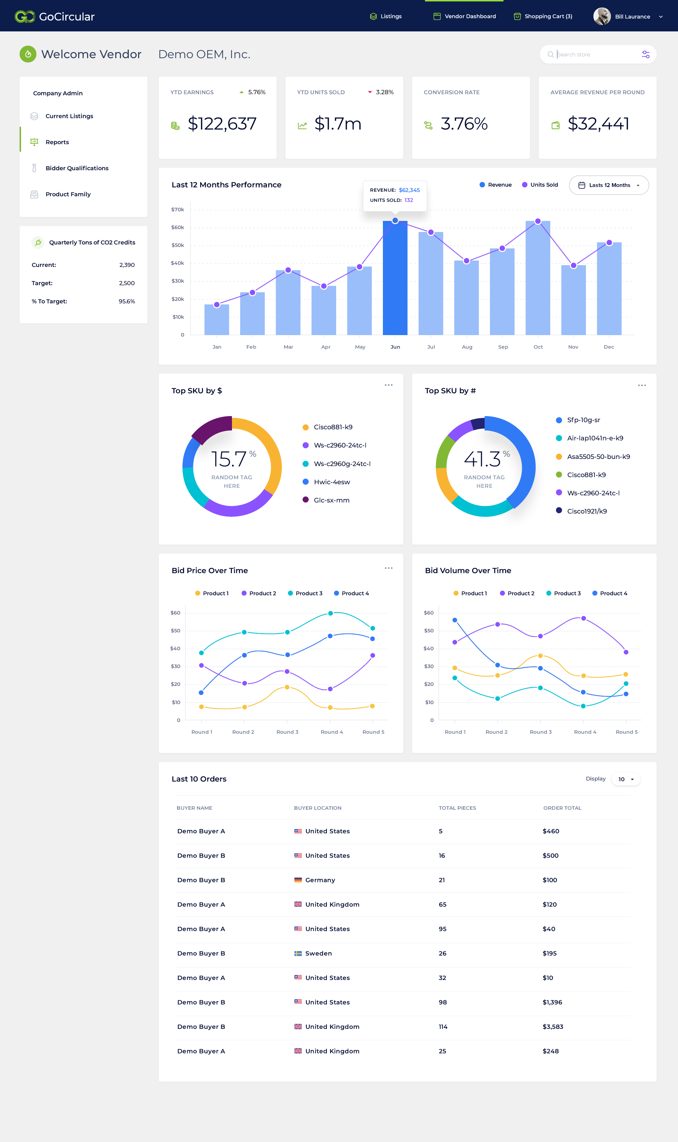Click Bill Laurance profile avatar
The height and width of the screenshot is (1142, 678).
602,16
